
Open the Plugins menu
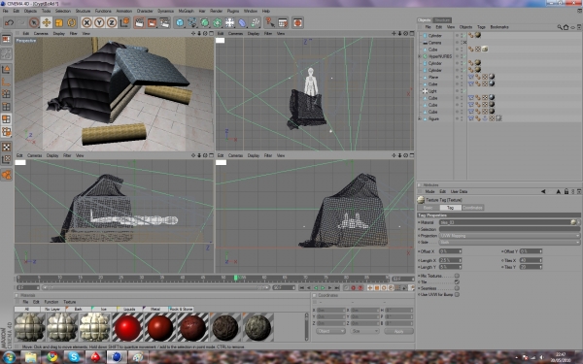[233, 11]
